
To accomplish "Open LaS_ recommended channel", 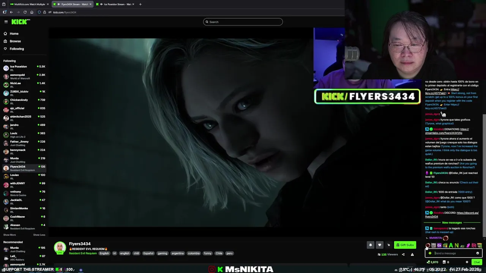I will click(x=24, y=257).
